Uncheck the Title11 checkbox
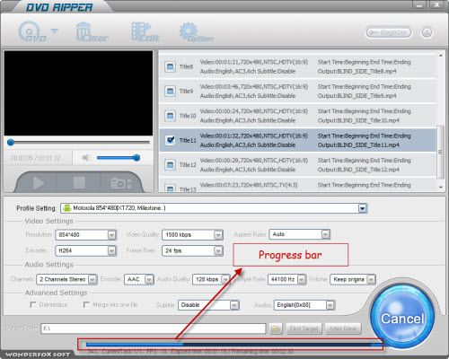This screenshot has height=359, width=449. pyautogui.click(x=170, y=140)
